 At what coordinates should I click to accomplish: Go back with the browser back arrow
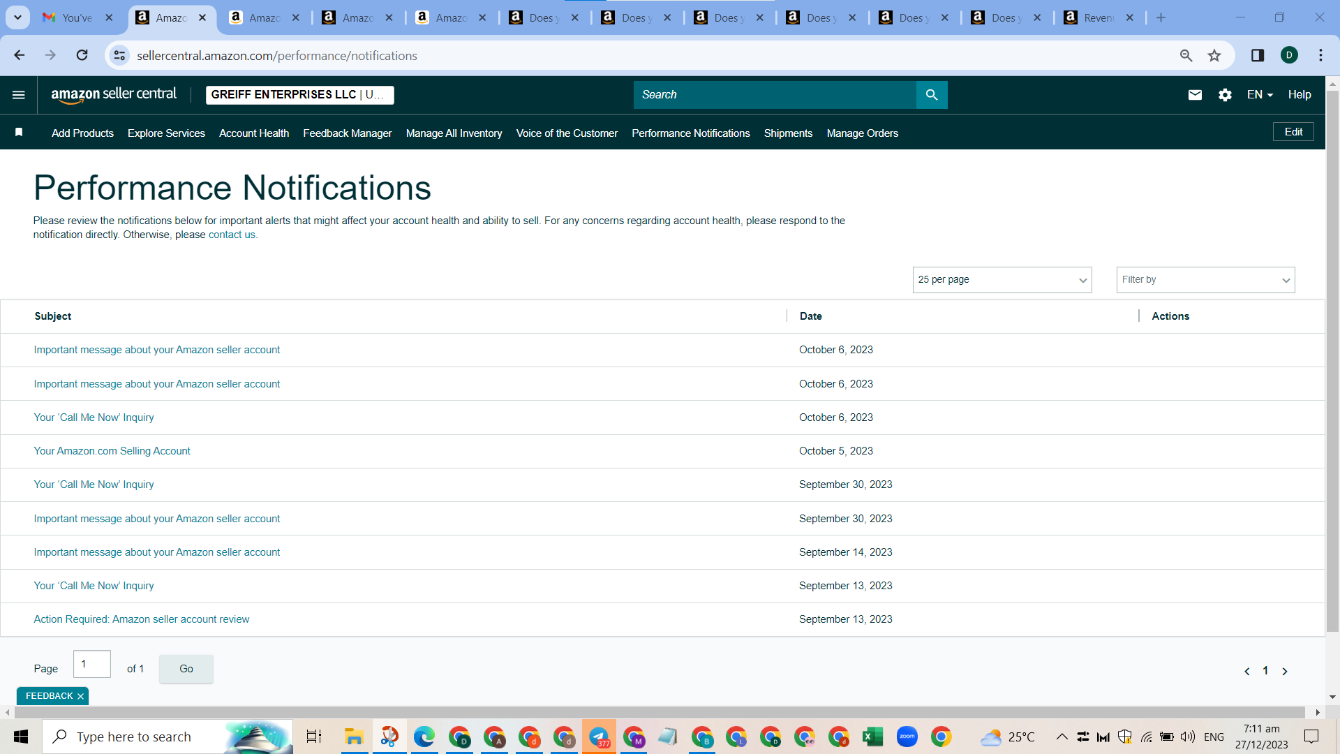[x=20, y=55]
